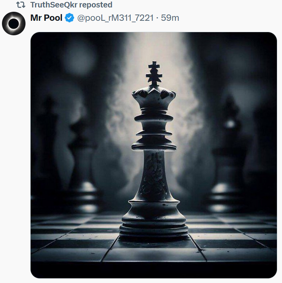This screenshot has height=283, width=282.
Task: Open the 59m timestamp link
Action: (x=171, y=18)
